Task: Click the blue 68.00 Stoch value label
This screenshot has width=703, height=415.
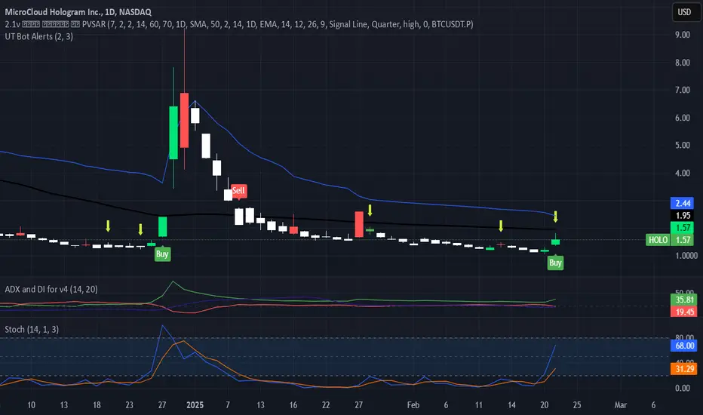Action: (684, 346)
